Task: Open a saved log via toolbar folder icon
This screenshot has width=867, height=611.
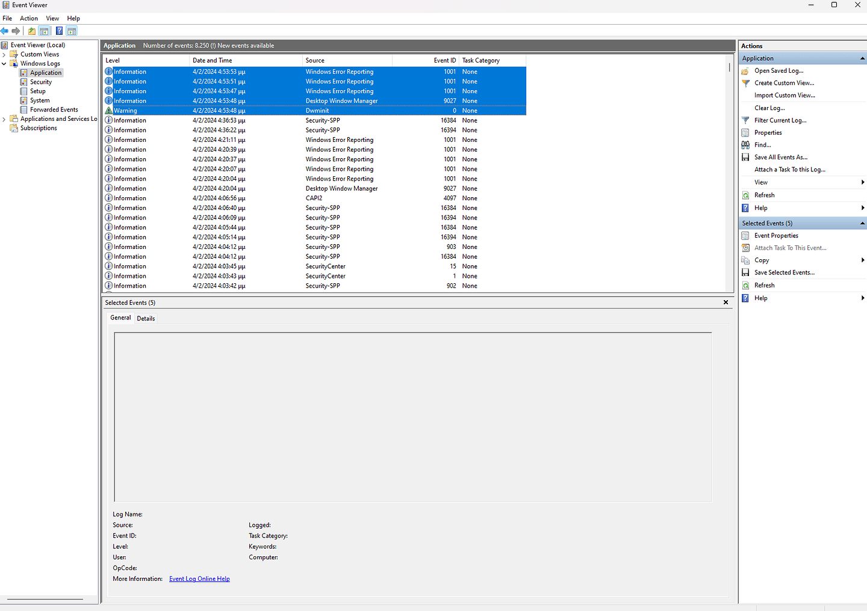Action: [31, 31]
